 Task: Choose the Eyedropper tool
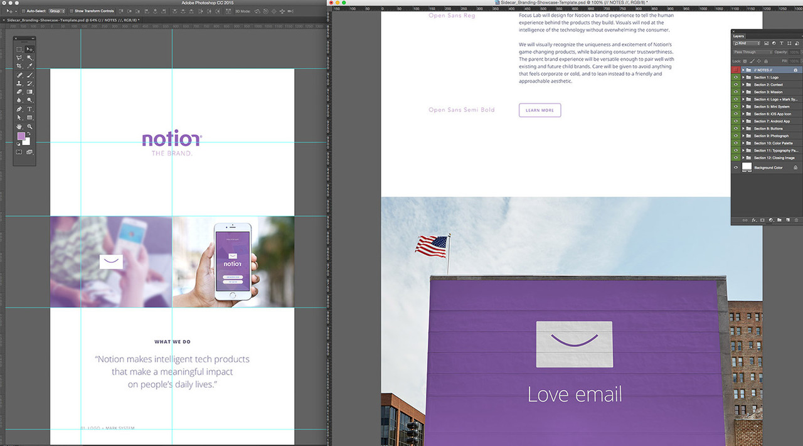[x=29, y=66]
